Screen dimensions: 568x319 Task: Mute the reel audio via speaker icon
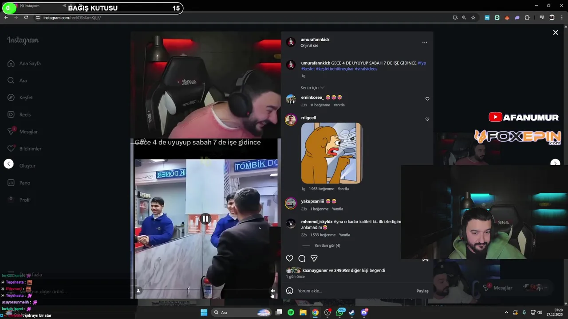pyautogui.click(x=273, y=291)
